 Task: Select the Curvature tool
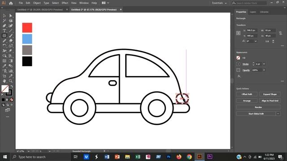[x=11, y=26]
